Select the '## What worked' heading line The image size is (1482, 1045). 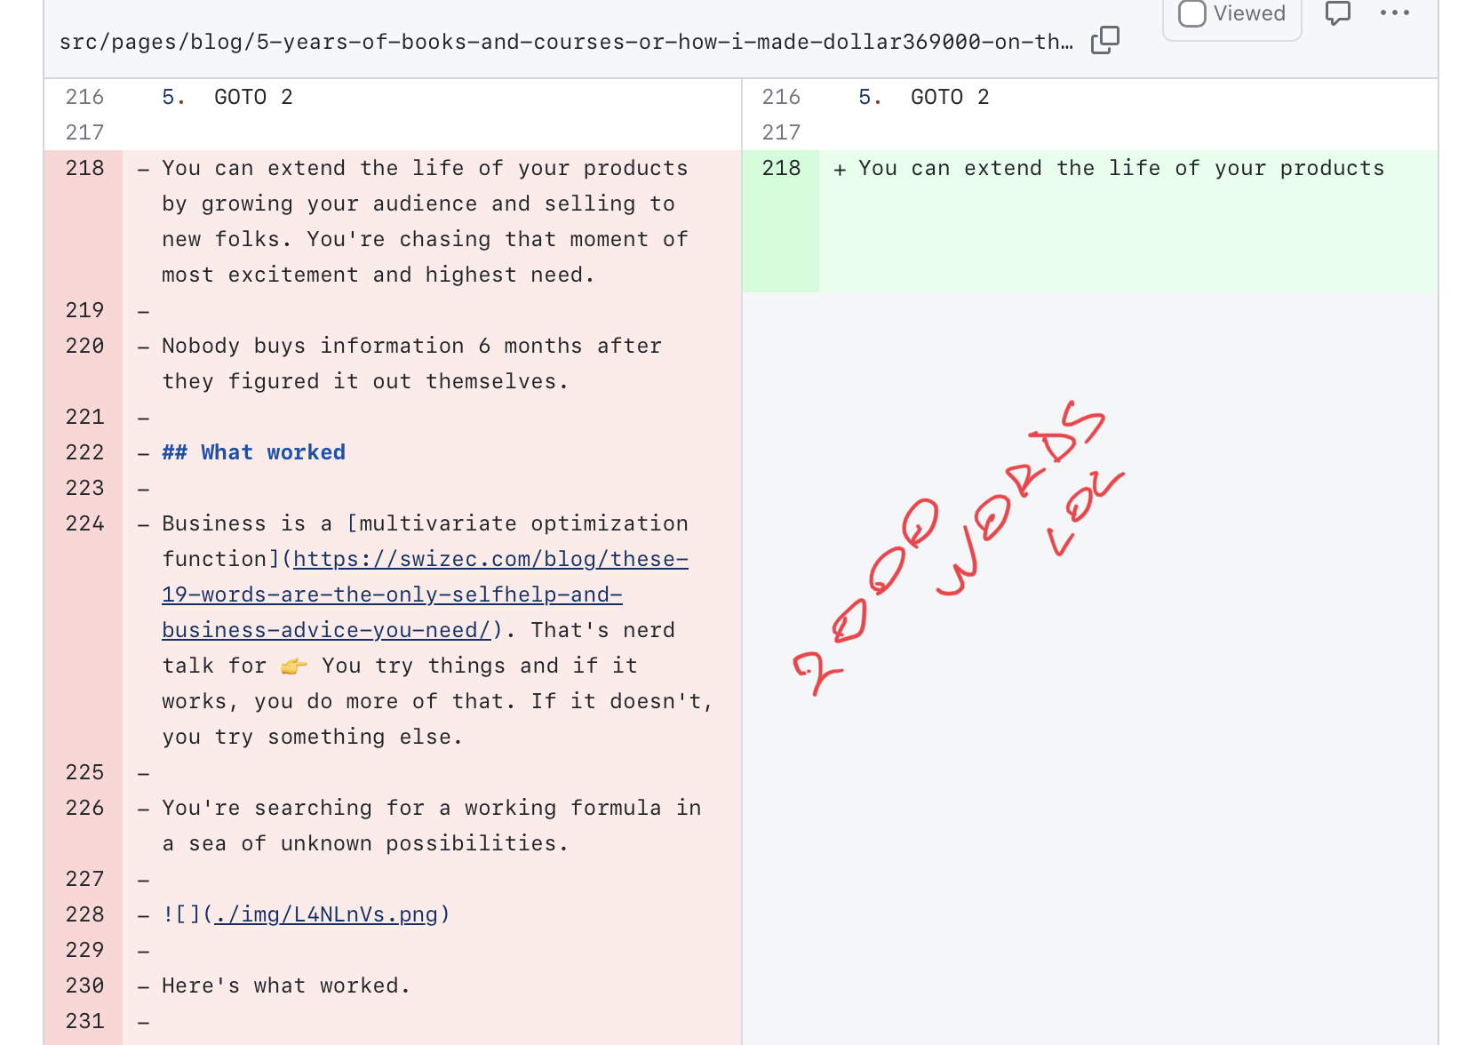tap(253, 452)
